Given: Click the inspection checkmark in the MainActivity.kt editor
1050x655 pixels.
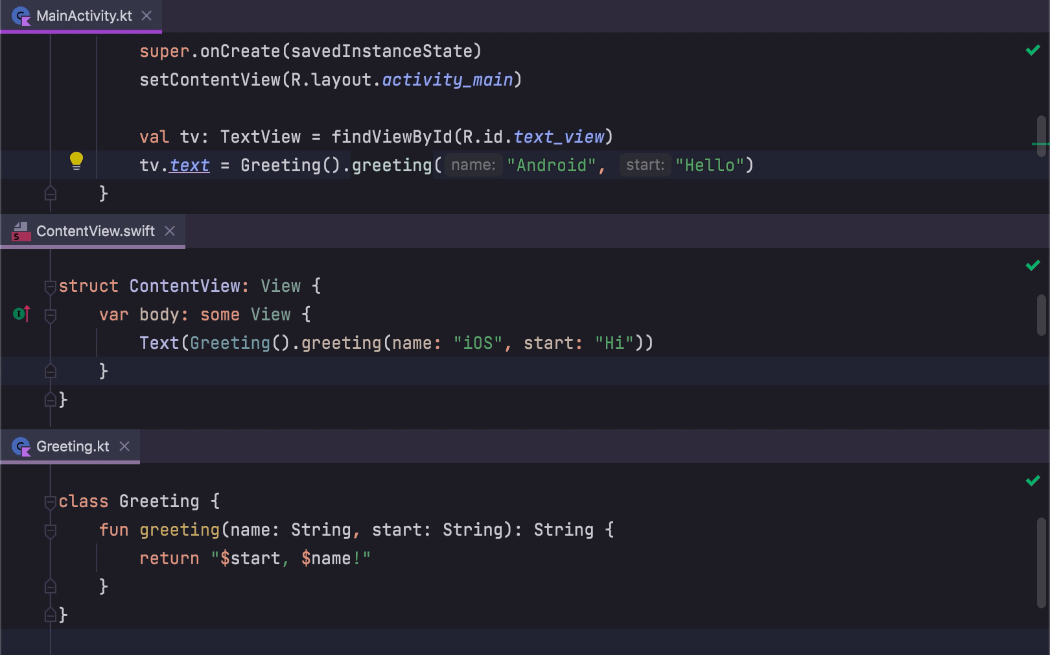Looking at the screenshot, I should click(1032, 51).
